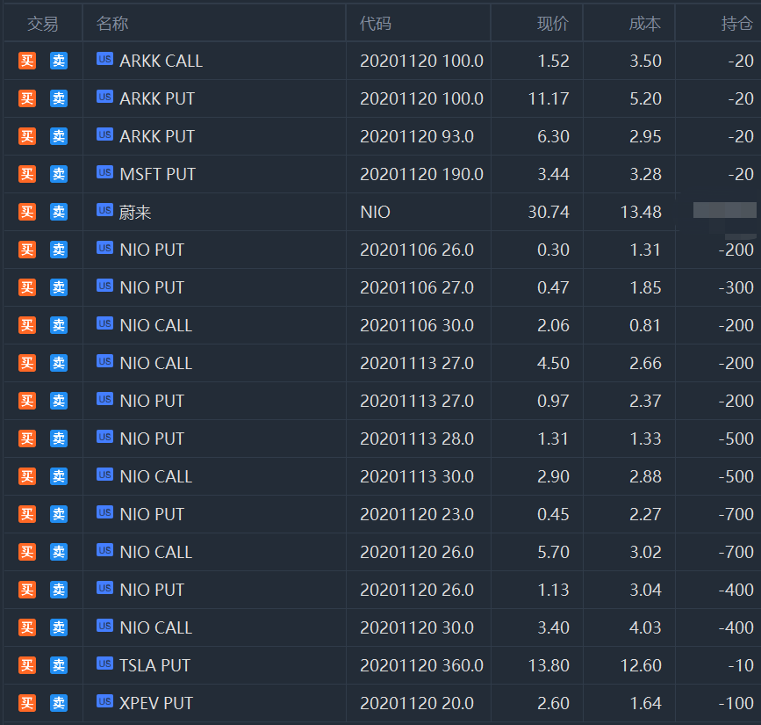Viewport: 761px width, 725px height.
Task: Sell NIO CALL 20201120 30.0
Action: (59, 627)
